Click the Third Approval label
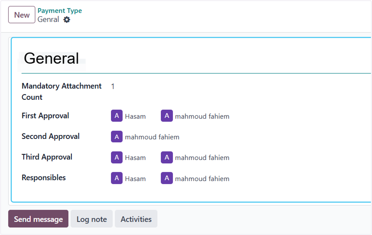 47,157
